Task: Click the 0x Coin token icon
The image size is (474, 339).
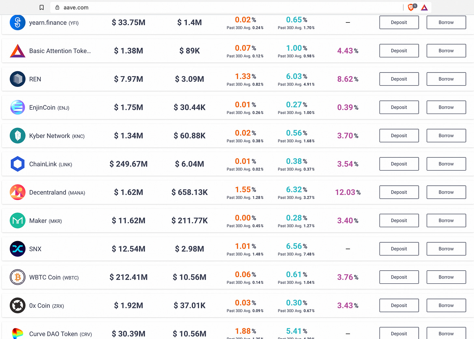Action: [18, 305]
